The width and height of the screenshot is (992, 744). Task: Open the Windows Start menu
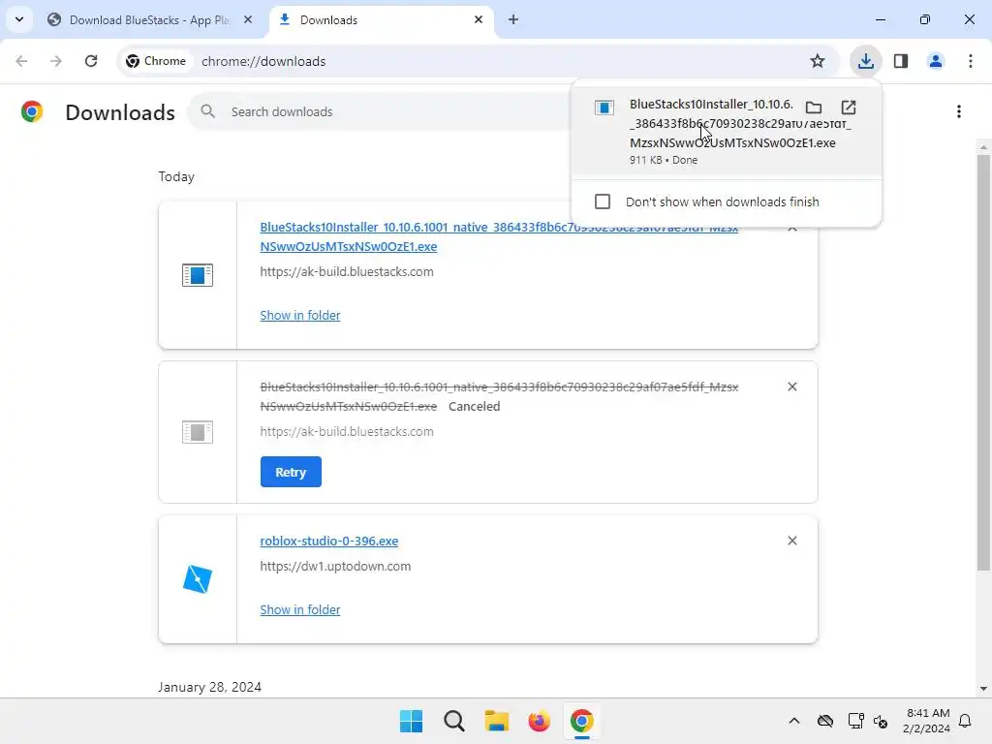pos(411,721)
